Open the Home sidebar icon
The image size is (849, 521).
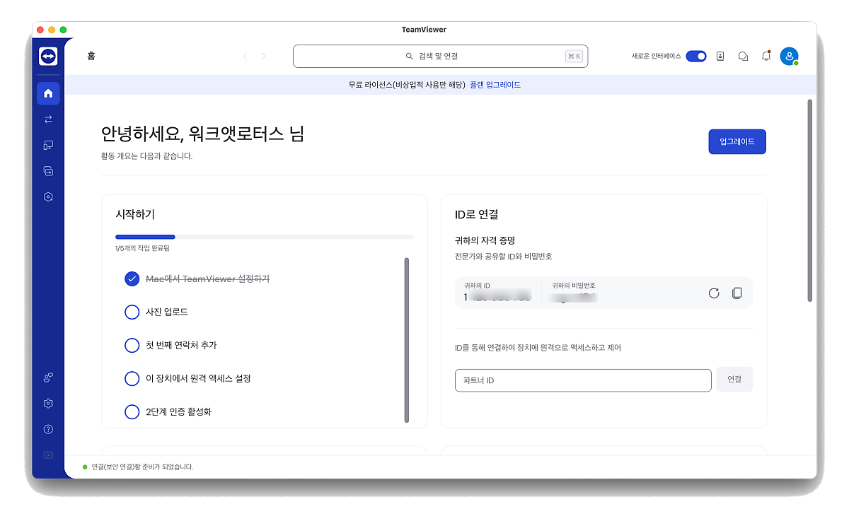pyautogui.click(x=48, y=93)
